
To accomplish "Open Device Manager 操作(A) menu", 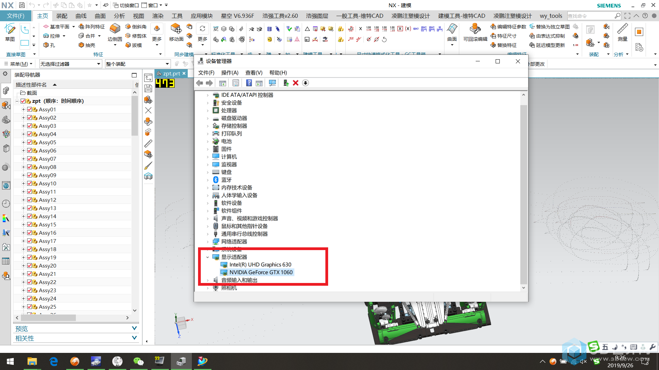I will (230, 73).
